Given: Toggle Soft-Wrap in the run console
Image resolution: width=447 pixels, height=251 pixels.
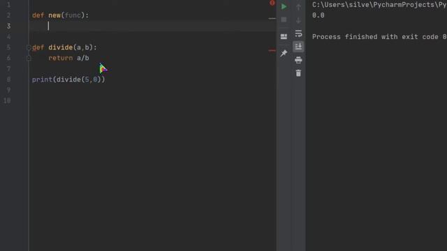Looking at the screenshot, I should click(x=298, y=33).
